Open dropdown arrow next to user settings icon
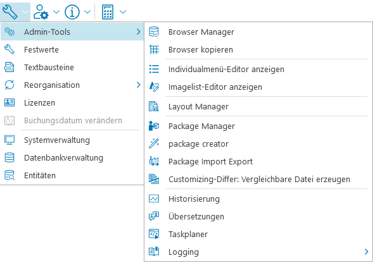 56,11
